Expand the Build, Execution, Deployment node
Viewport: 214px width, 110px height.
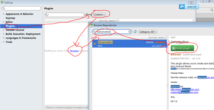coord(4,34)
